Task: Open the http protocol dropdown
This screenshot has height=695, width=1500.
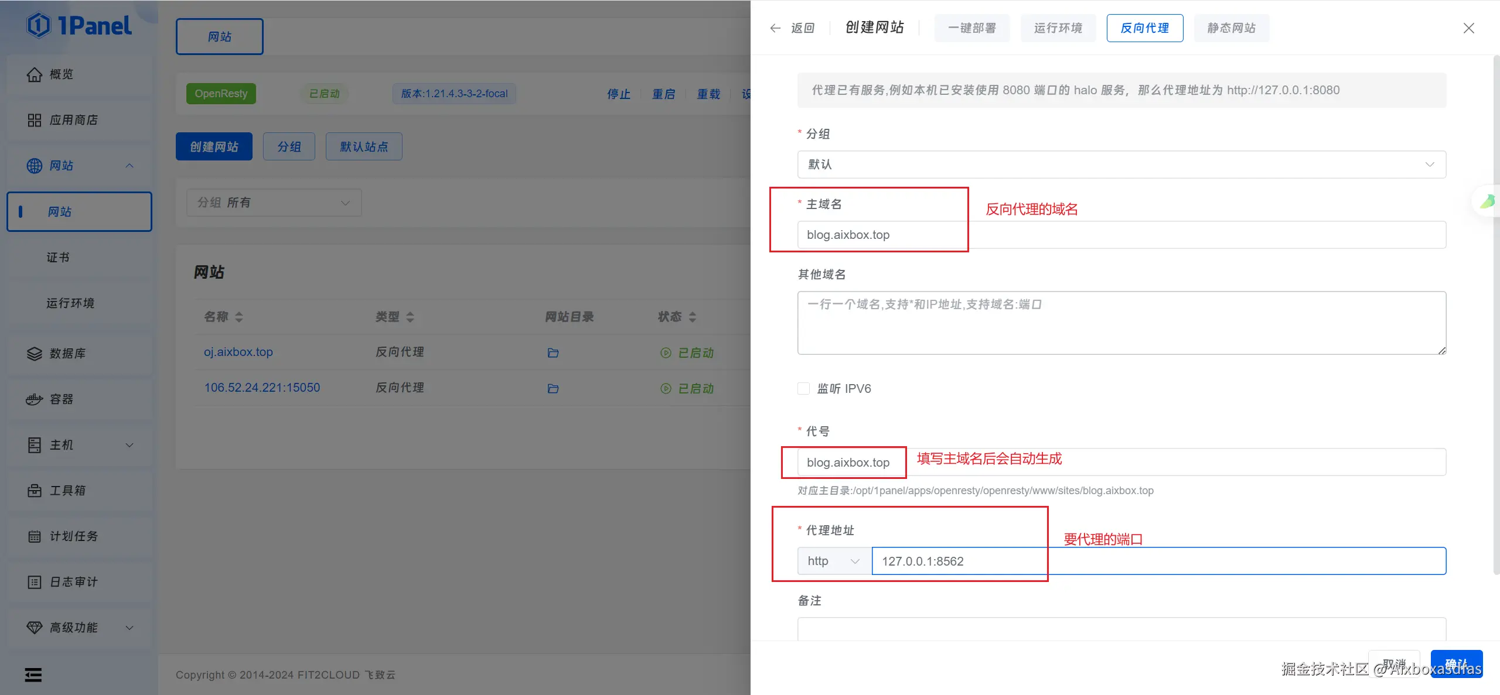Action: pos(834,561)
